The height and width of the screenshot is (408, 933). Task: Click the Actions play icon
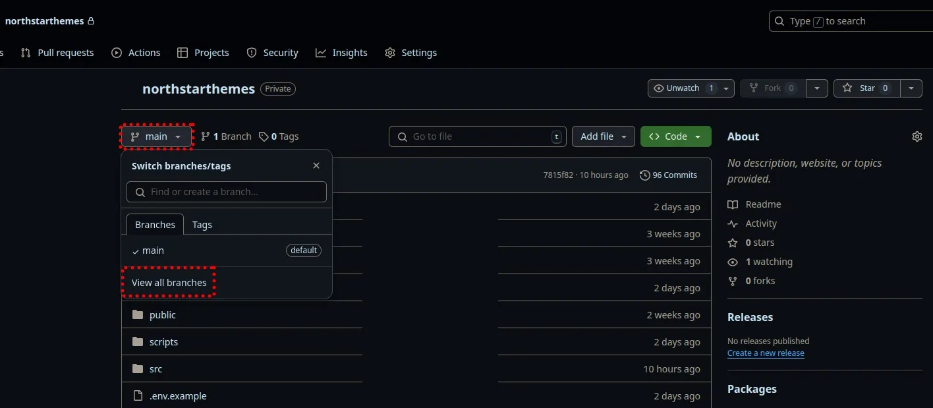click(x=117, y=53)
